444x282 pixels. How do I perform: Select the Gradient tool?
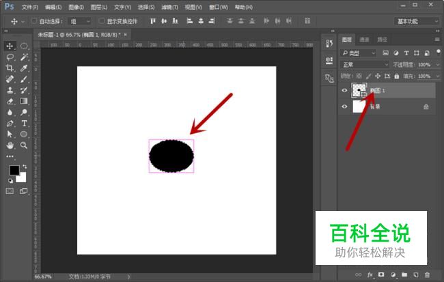point(24,101)
